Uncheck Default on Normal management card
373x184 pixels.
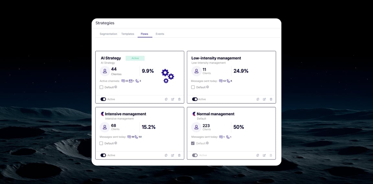tap(193, 143)
